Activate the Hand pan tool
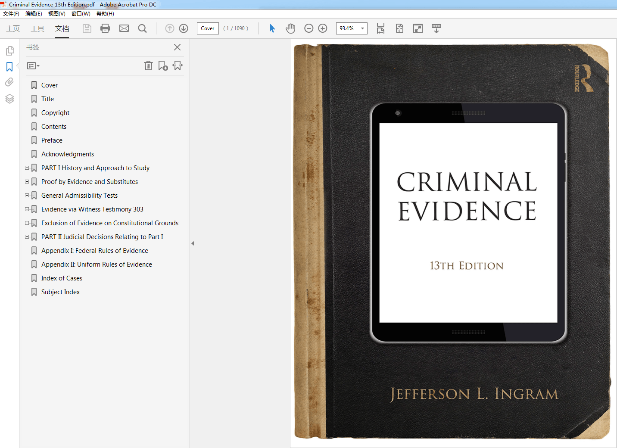 tap(290, 28)
